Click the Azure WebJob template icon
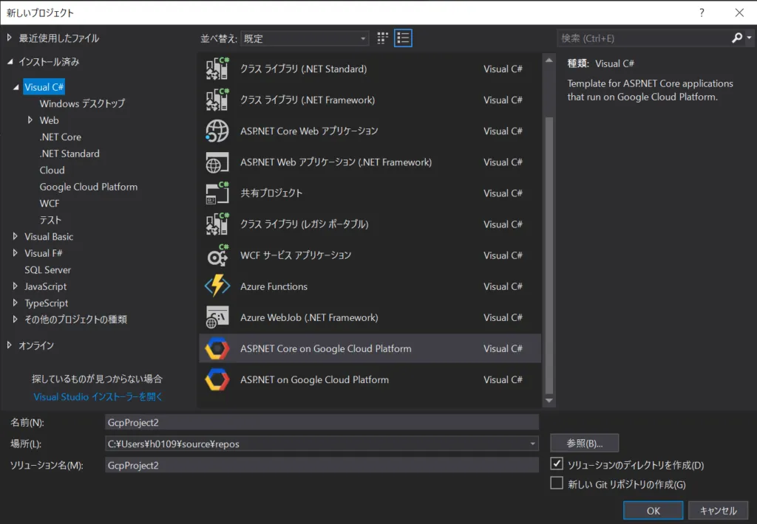The height and width of the screenshot is (524, 757). tap(217, 317)
